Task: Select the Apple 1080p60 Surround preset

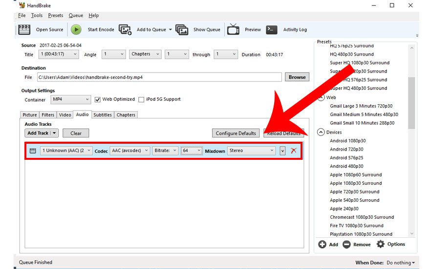Action: pyautogui.click(x=356, y=174)
